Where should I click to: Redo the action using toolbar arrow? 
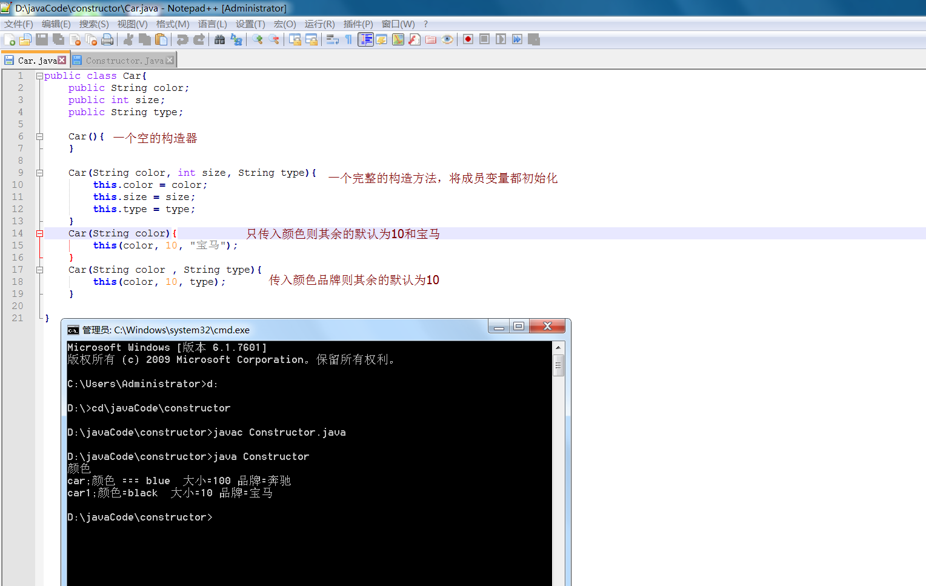(x=199, y=39)
